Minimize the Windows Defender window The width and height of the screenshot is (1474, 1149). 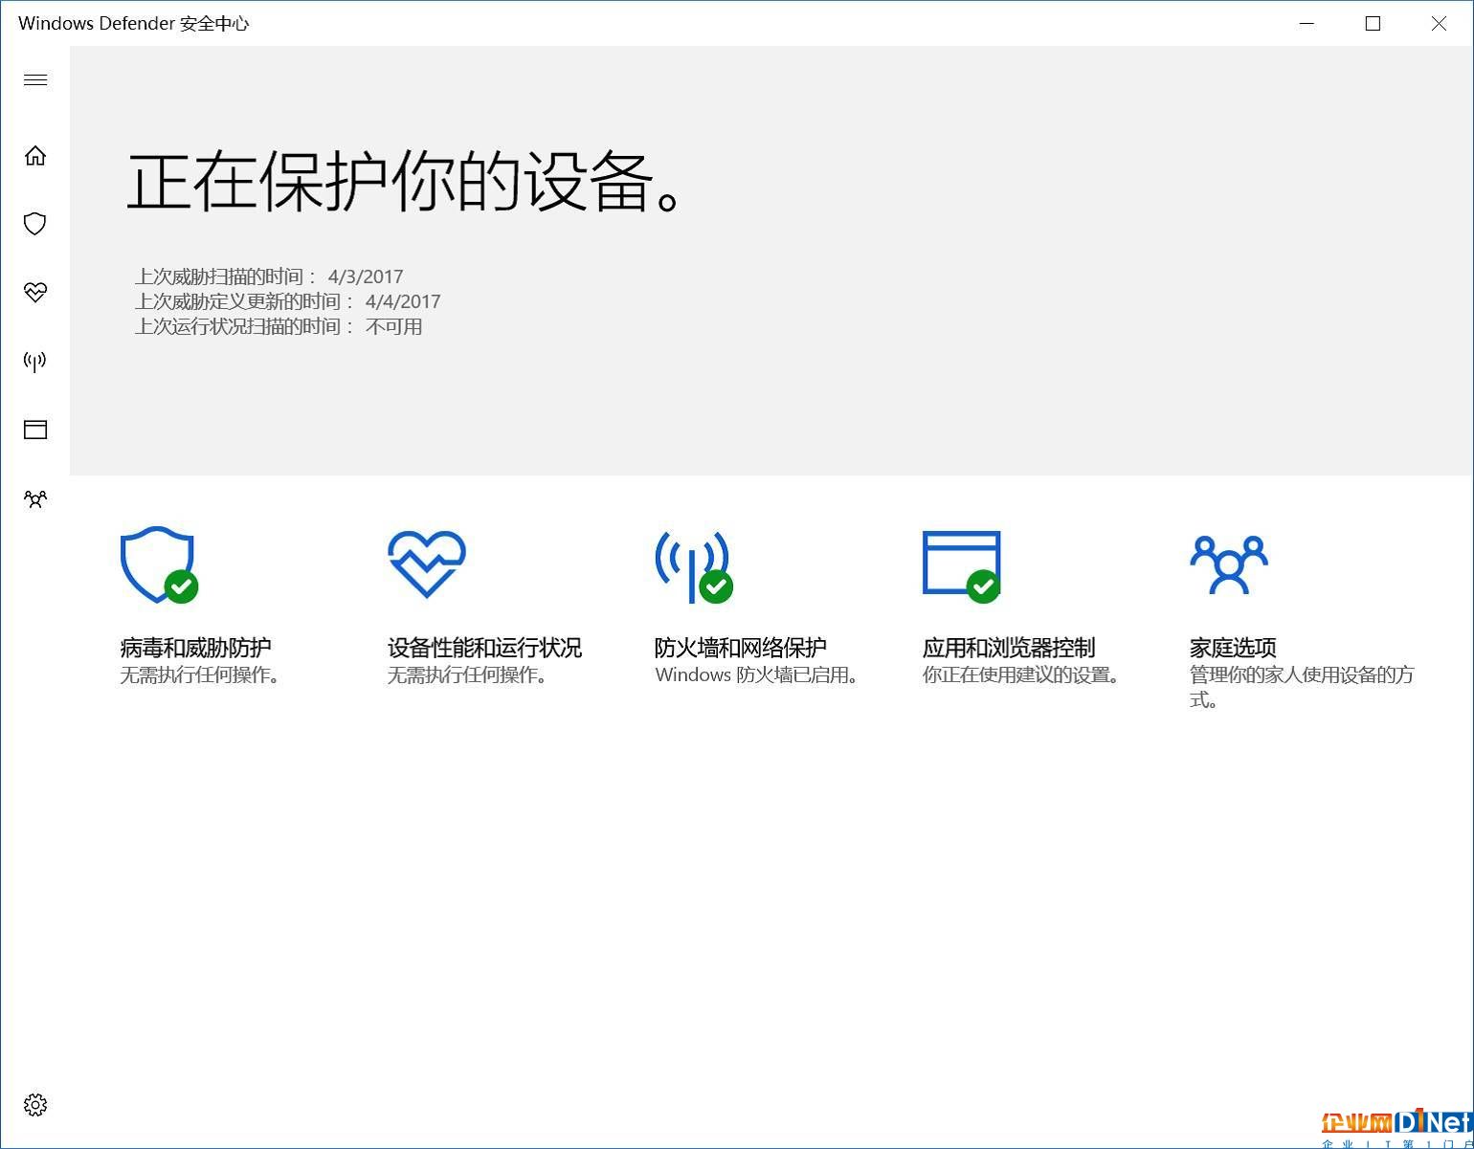pos(1307,23)
